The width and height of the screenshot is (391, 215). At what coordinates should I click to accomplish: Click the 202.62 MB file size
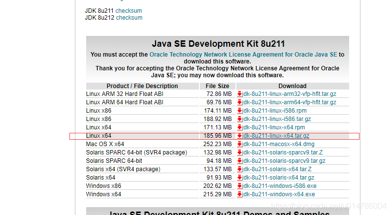(218, 186)
